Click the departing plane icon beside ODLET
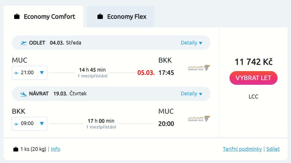This screenshot has width=291, height=163. [24, 43]
